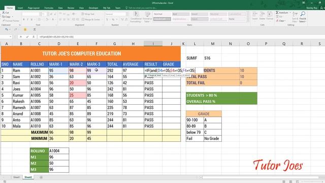
Task: Click the user account name
Action: click(312, 8)
